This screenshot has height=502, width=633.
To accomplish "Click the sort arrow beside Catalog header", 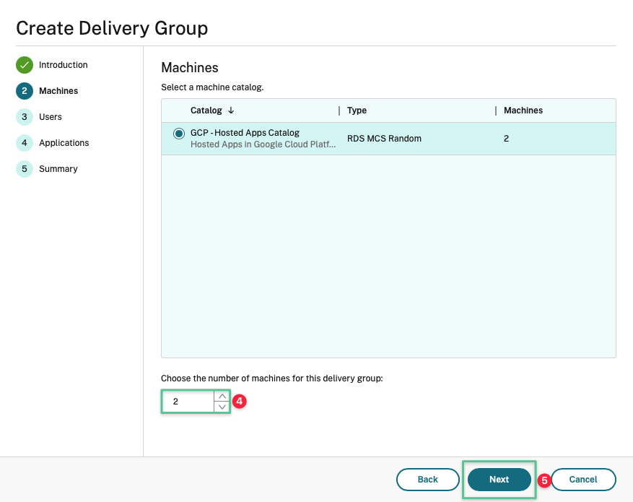I will (x=231, y=111).
